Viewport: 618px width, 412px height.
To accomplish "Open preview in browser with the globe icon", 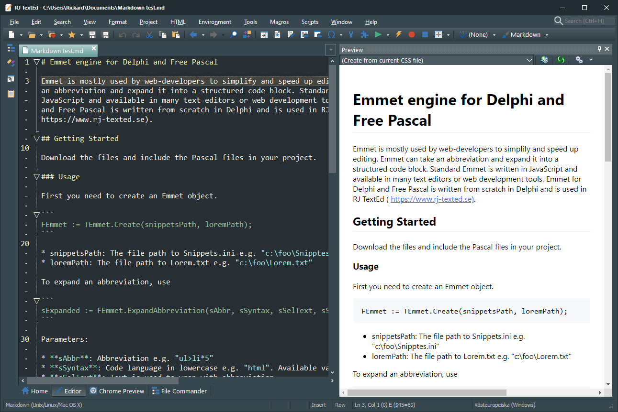I will coord(544,60).
